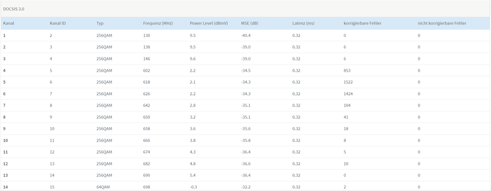Click power level value 3.2
The width and height of the screenshot is (491, 191).
tap(192, 117)
